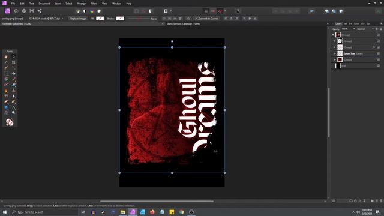Toggle visibility of the expanded top Group
This screenshot has width=384, height=216.
click(379, 35)
